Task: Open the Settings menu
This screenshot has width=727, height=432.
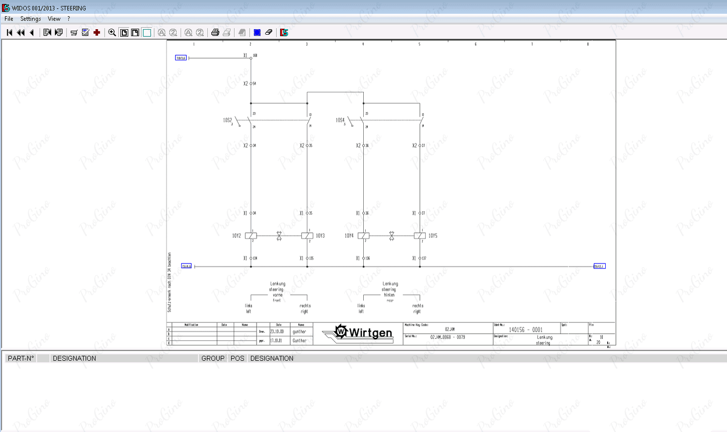Action: click(31, 19)
